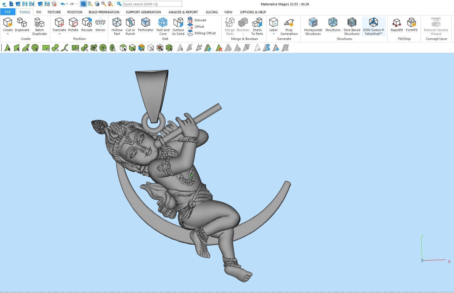Click the delete marked triangles icon

(219, 48)
